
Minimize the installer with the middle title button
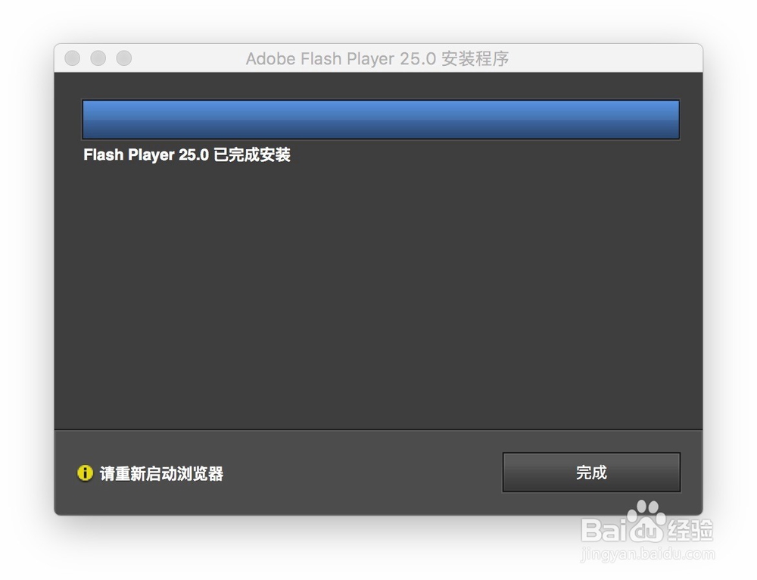pyautogui.click(x=98, y=58)
